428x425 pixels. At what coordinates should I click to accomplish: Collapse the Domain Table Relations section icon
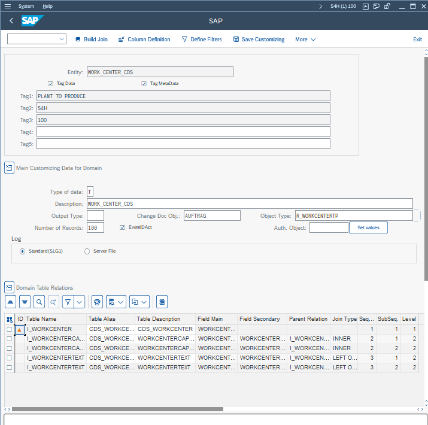coord(9,288)
